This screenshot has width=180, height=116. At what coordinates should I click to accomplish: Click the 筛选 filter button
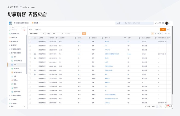pyautogui.click(x=48, y=34)
